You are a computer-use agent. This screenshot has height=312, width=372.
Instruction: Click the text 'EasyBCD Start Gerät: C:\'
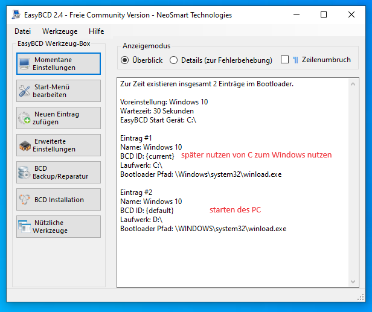[158, 120]
